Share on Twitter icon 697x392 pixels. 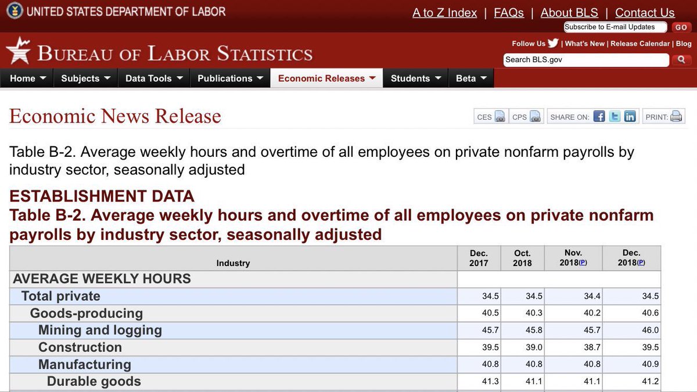click(x=615, y=116)
